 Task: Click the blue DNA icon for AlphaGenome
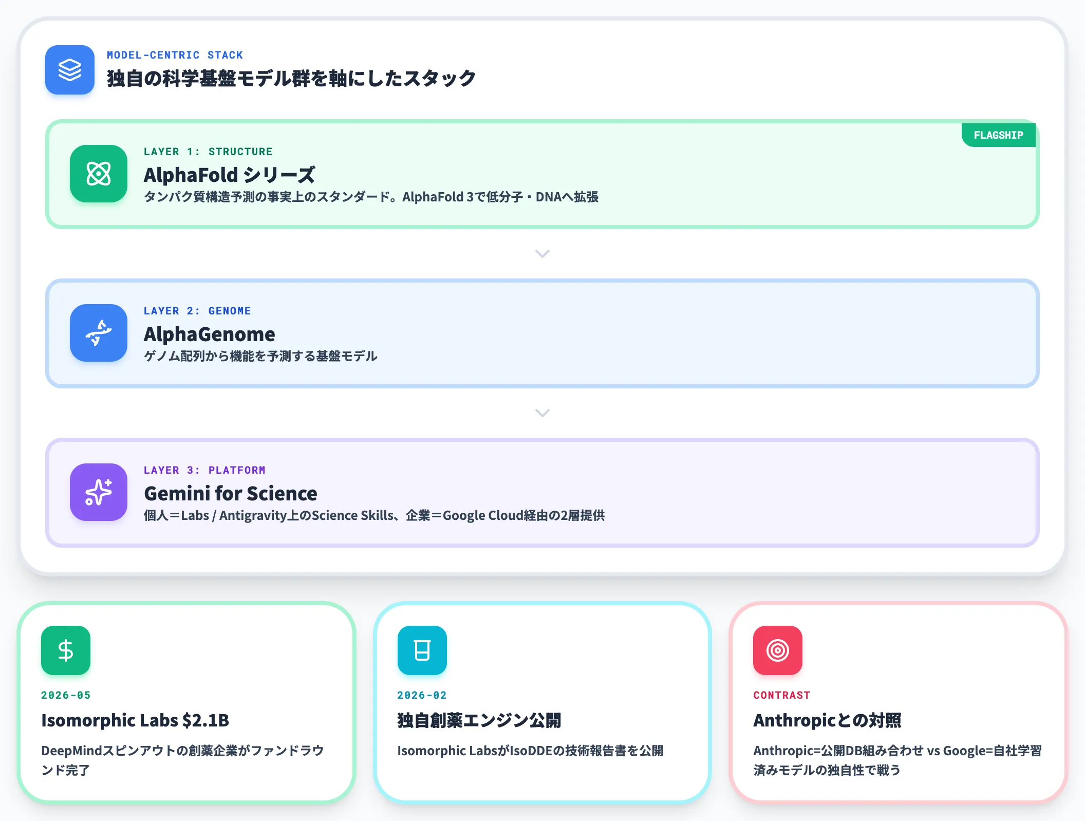click(x=99, y=333)
